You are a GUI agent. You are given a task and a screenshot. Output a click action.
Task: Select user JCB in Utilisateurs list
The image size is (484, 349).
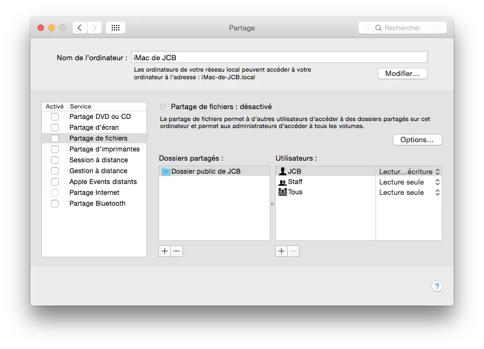326,171
